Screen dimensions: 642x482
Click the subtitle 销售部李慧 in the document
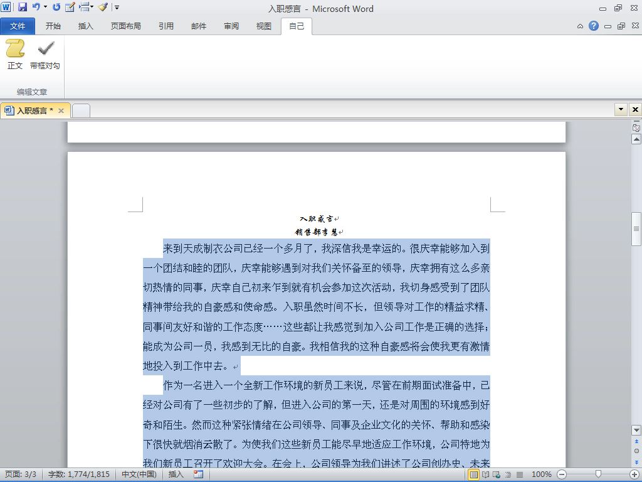coord(316,232)
